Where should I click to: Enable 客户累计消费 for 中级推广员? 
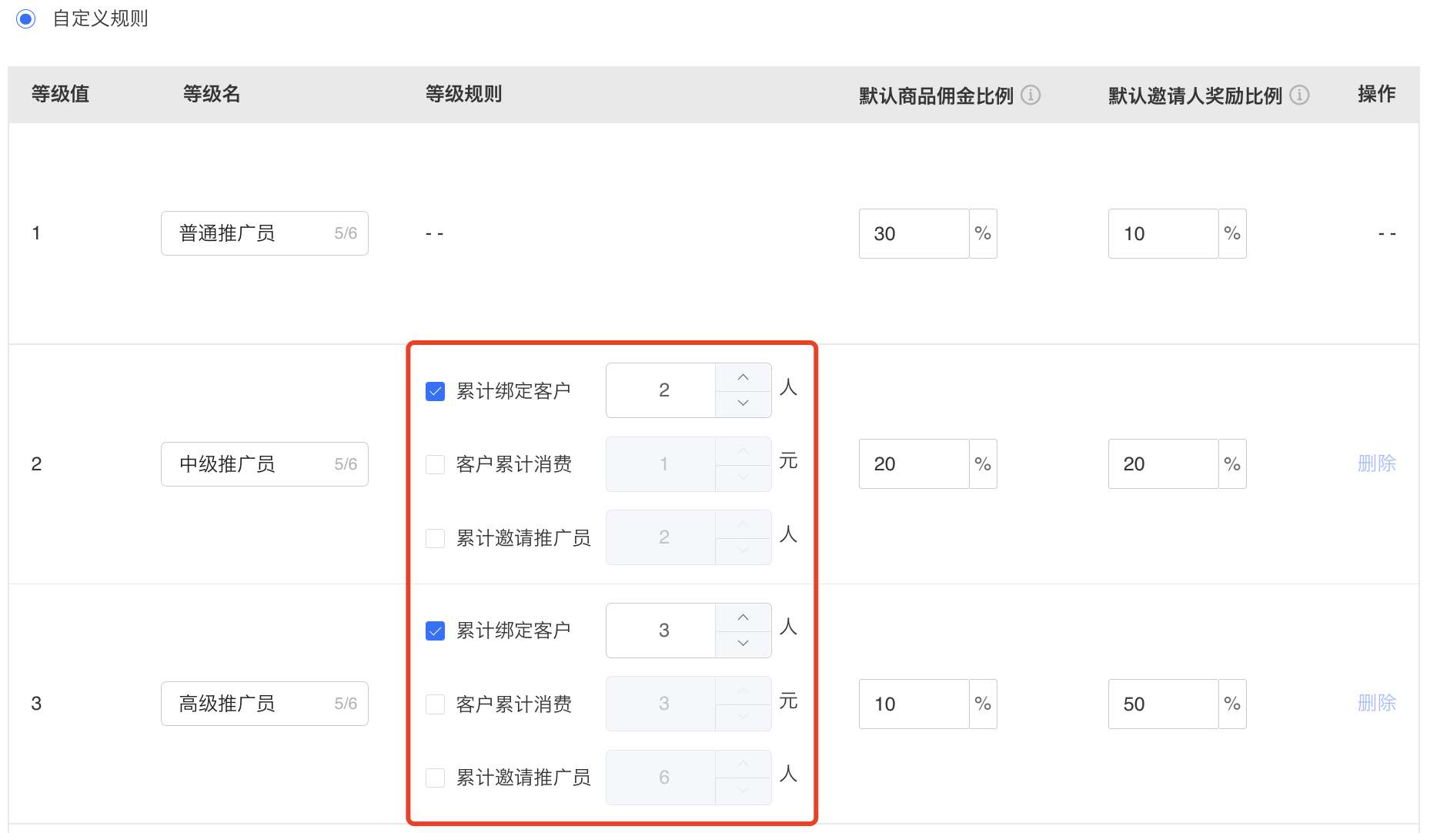pos(435,464)
